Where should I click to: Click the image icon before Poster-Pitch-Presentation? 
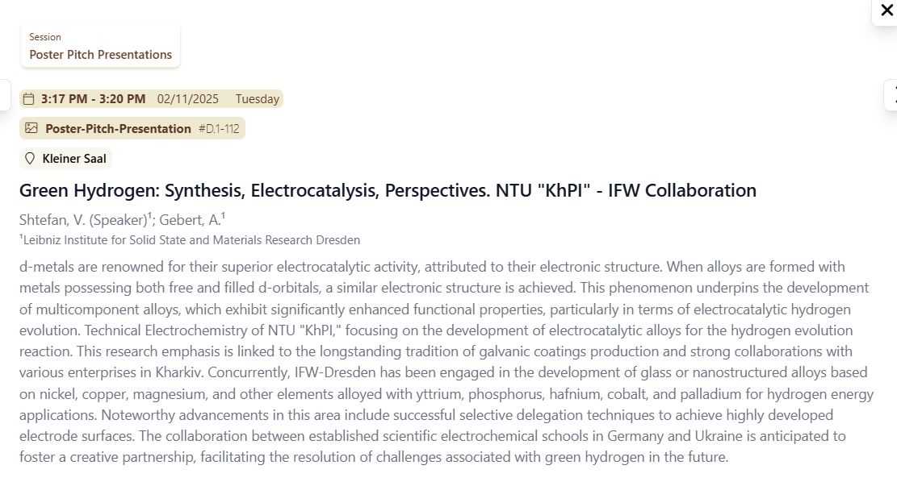(31, 128)
